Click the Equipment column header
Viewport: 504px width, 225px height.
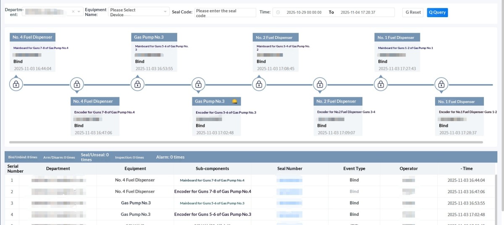point(135,168)
